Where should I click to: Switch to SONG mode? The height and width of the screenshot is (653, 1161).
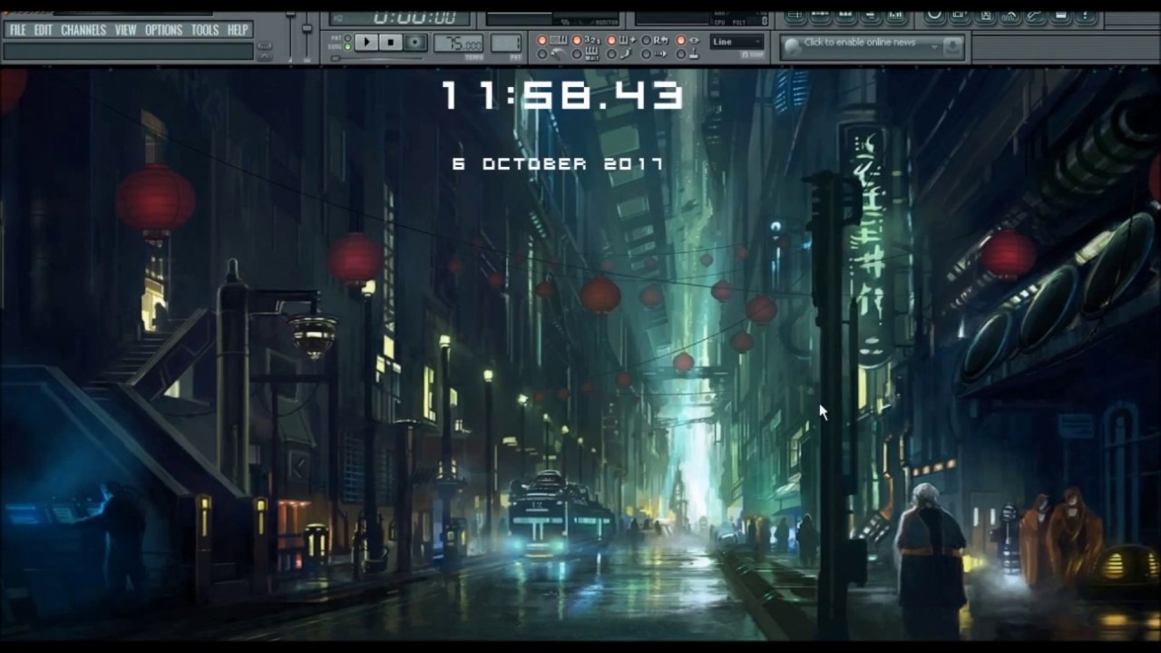click(347, 47)
